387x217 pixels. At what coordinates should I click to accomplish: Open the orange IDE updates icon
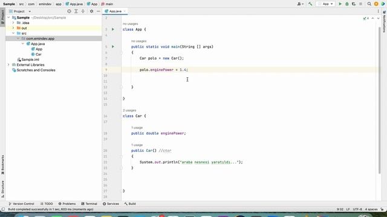tap(376, 4)
